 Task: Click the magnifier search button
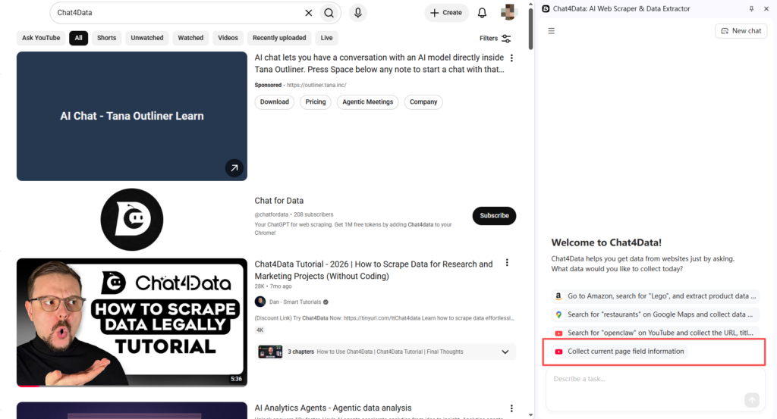click(x=329, y=13)
